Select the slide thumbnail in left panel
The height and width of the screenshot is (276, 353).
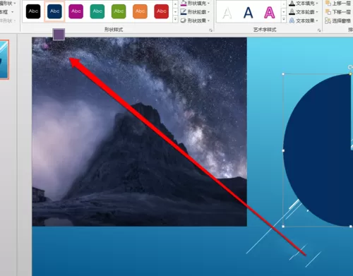point(4,59)
